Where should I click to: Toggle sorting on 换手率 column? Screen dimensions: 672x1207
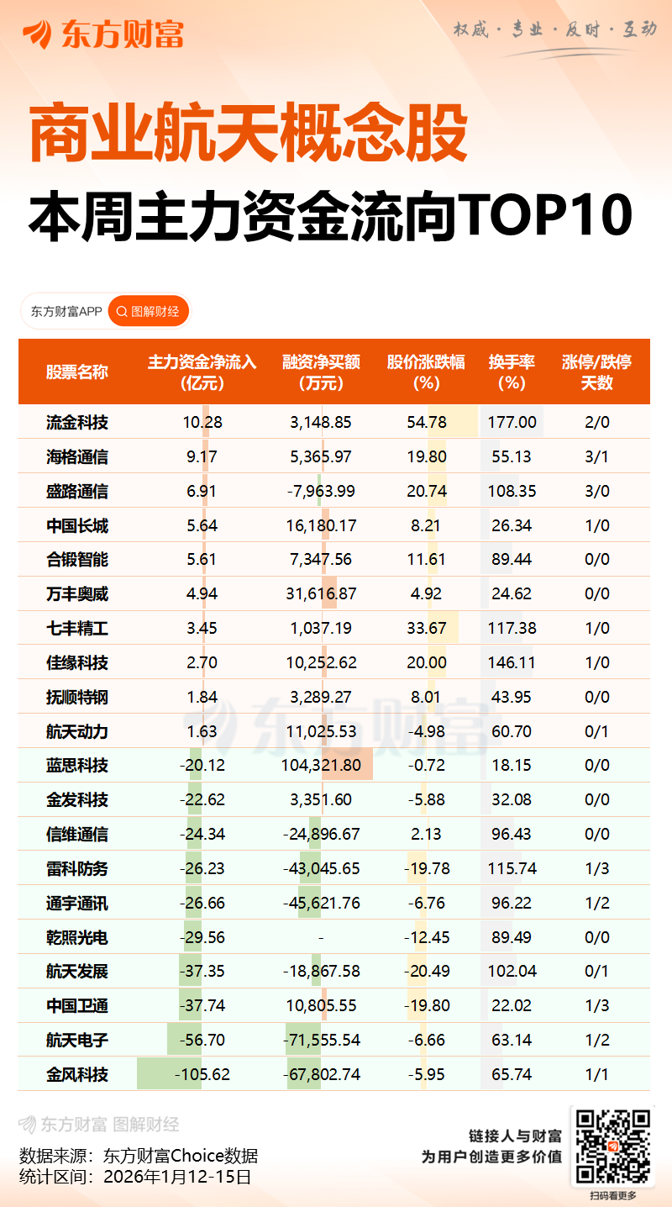510,372
